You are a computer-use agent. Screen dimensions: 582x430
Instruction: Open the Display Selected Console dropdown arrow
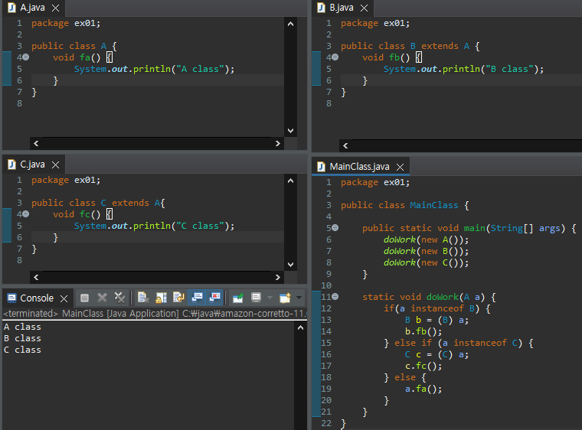[270, 298]
